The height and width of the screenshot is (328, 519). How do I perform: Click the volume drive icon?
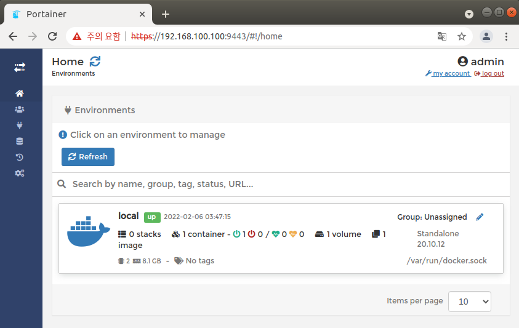point(320,234)
